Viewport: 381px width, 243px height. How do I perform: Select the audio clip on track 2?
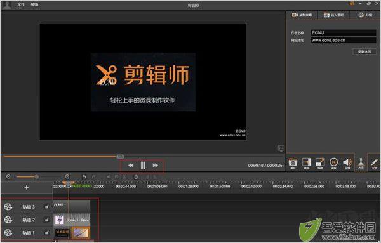coord(72,220)
